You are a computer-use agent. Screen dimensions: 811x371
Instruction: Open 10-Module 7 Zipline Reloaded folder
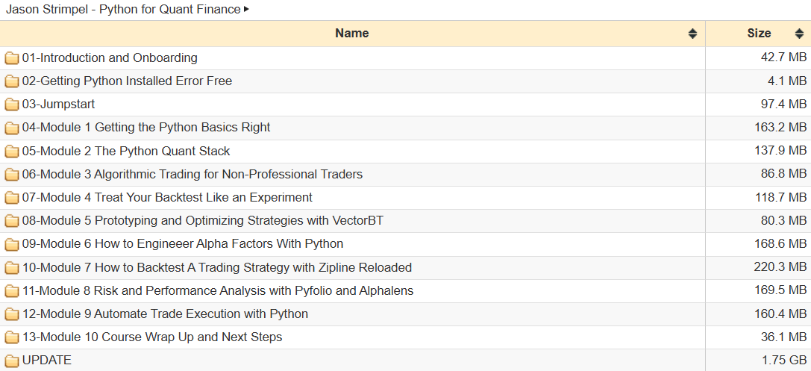[217, 267]
